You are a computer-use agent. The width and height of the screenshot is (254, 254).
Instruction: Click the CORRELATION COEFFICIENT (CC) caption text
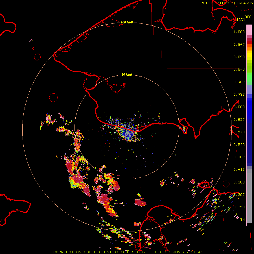[89, 252]
